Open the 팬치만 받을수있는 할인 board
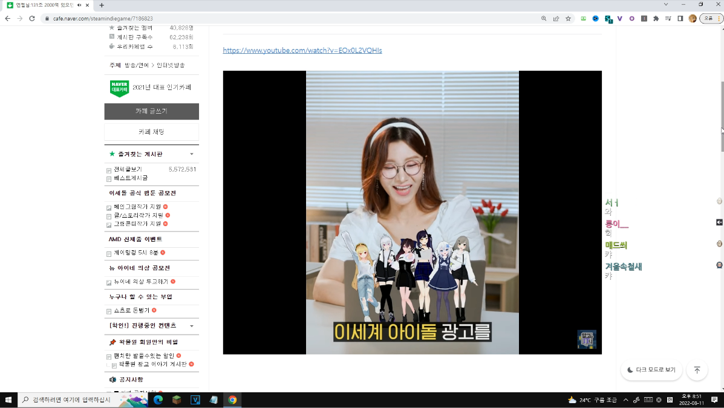Screen dimensions: 724x408 coord(144,356)
